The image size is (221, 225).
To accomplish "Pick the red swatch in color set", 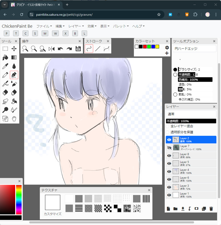I will 145,47.
